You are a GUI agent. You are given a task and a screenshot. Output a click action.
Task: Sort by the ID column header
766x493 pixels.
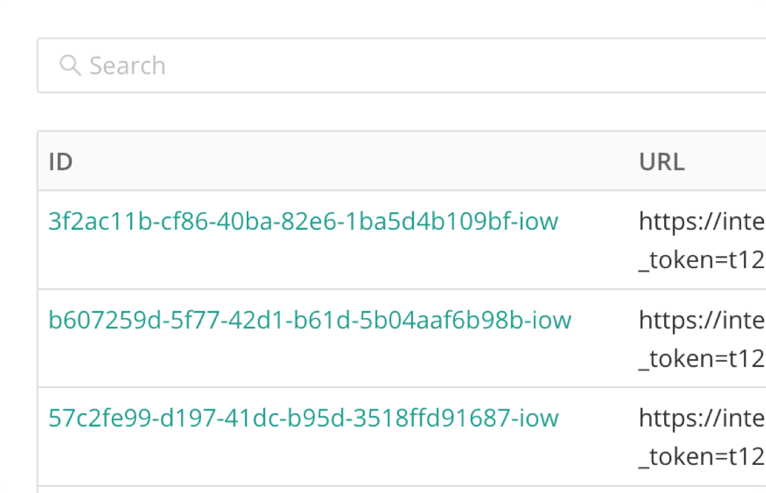point(60,161)
